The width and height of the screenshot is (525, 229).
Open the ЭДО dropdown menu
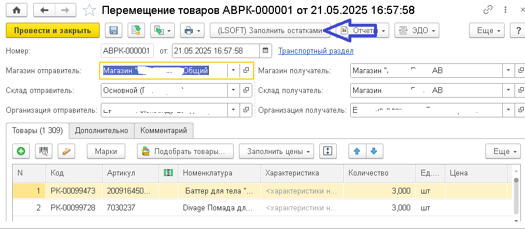pyautogui.click(x=417, y=31)
